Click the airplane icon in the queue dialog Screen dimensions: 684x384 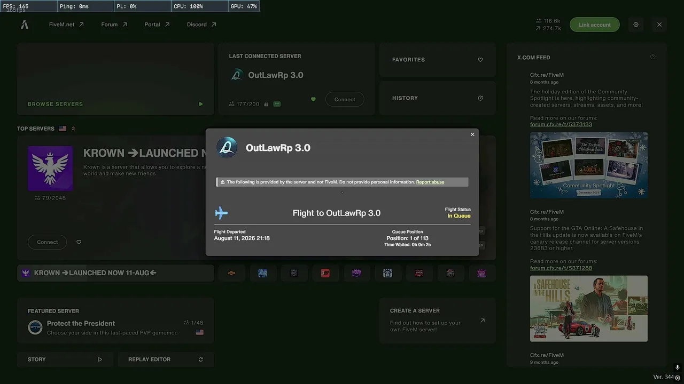tap(221, 213)
